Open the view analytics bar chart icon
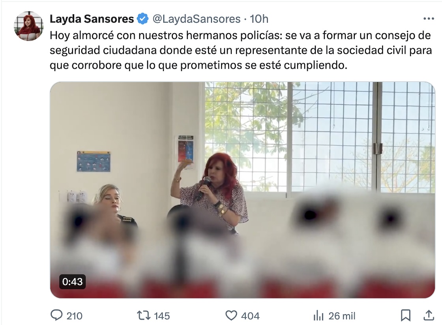The height and width of the screenshot is (325, 442). tap(318, 316)
